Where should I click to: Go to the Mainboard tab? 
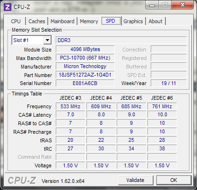pyautogui.click(x=62, y=21)
